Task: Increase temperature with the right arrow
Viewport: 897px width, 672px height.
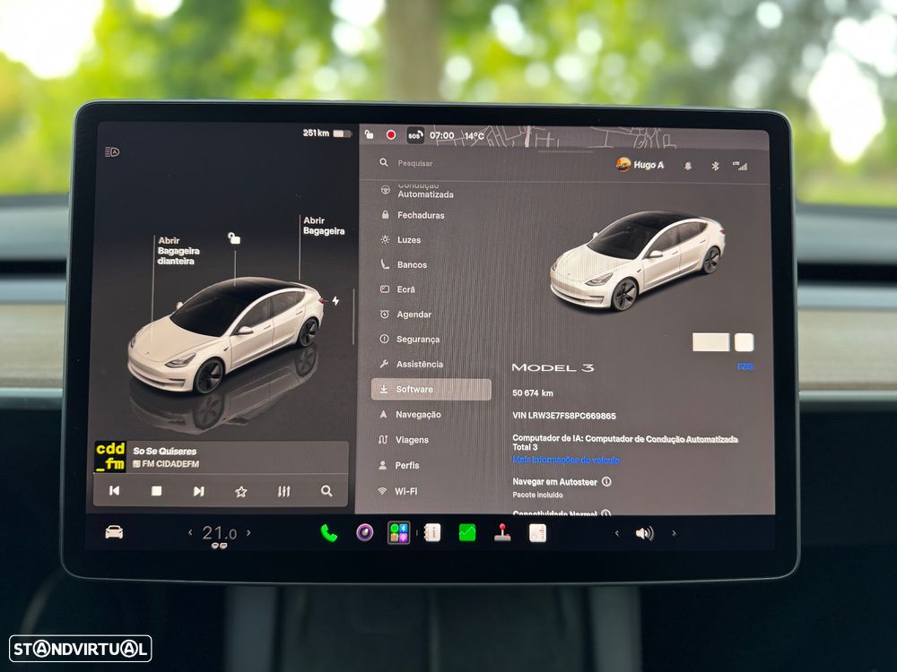Action: click(x=248, y=532)
